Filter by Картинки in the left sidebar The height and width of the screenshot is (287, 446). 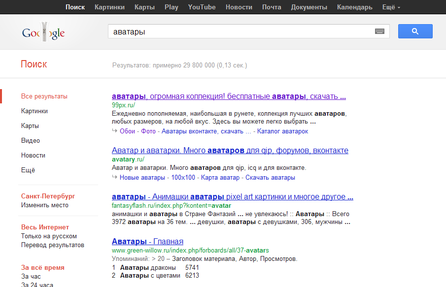(x=34, y=111)
